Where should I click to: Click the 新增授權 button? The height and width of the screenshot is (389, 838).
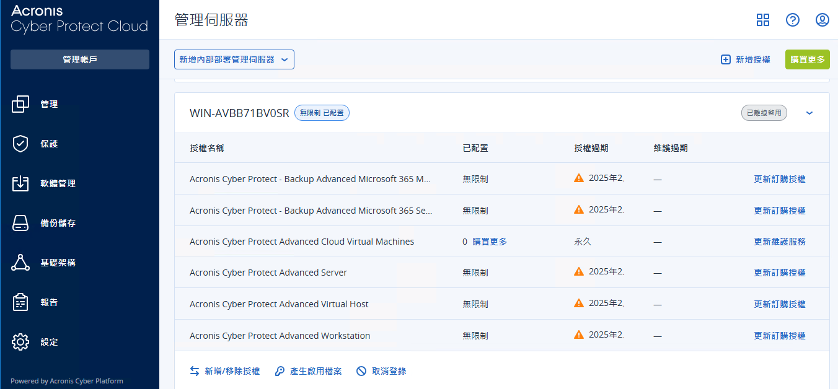pos(746,59)
